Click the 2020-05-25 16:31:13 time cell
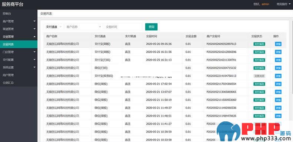293x142 pixels. 159,60
